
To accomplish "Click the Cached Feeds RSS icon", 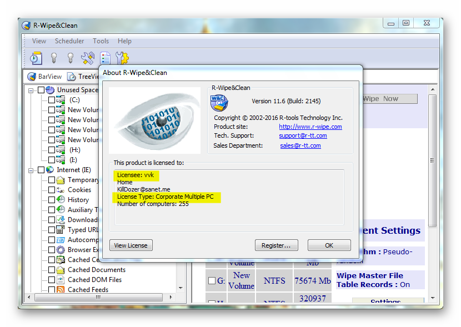I will click(x=61, y=290).
